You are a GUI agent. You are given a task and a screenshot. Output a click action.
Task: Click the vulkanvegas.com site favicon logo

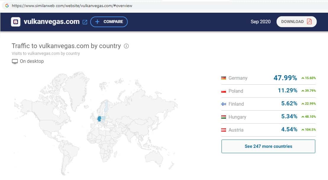16,22
